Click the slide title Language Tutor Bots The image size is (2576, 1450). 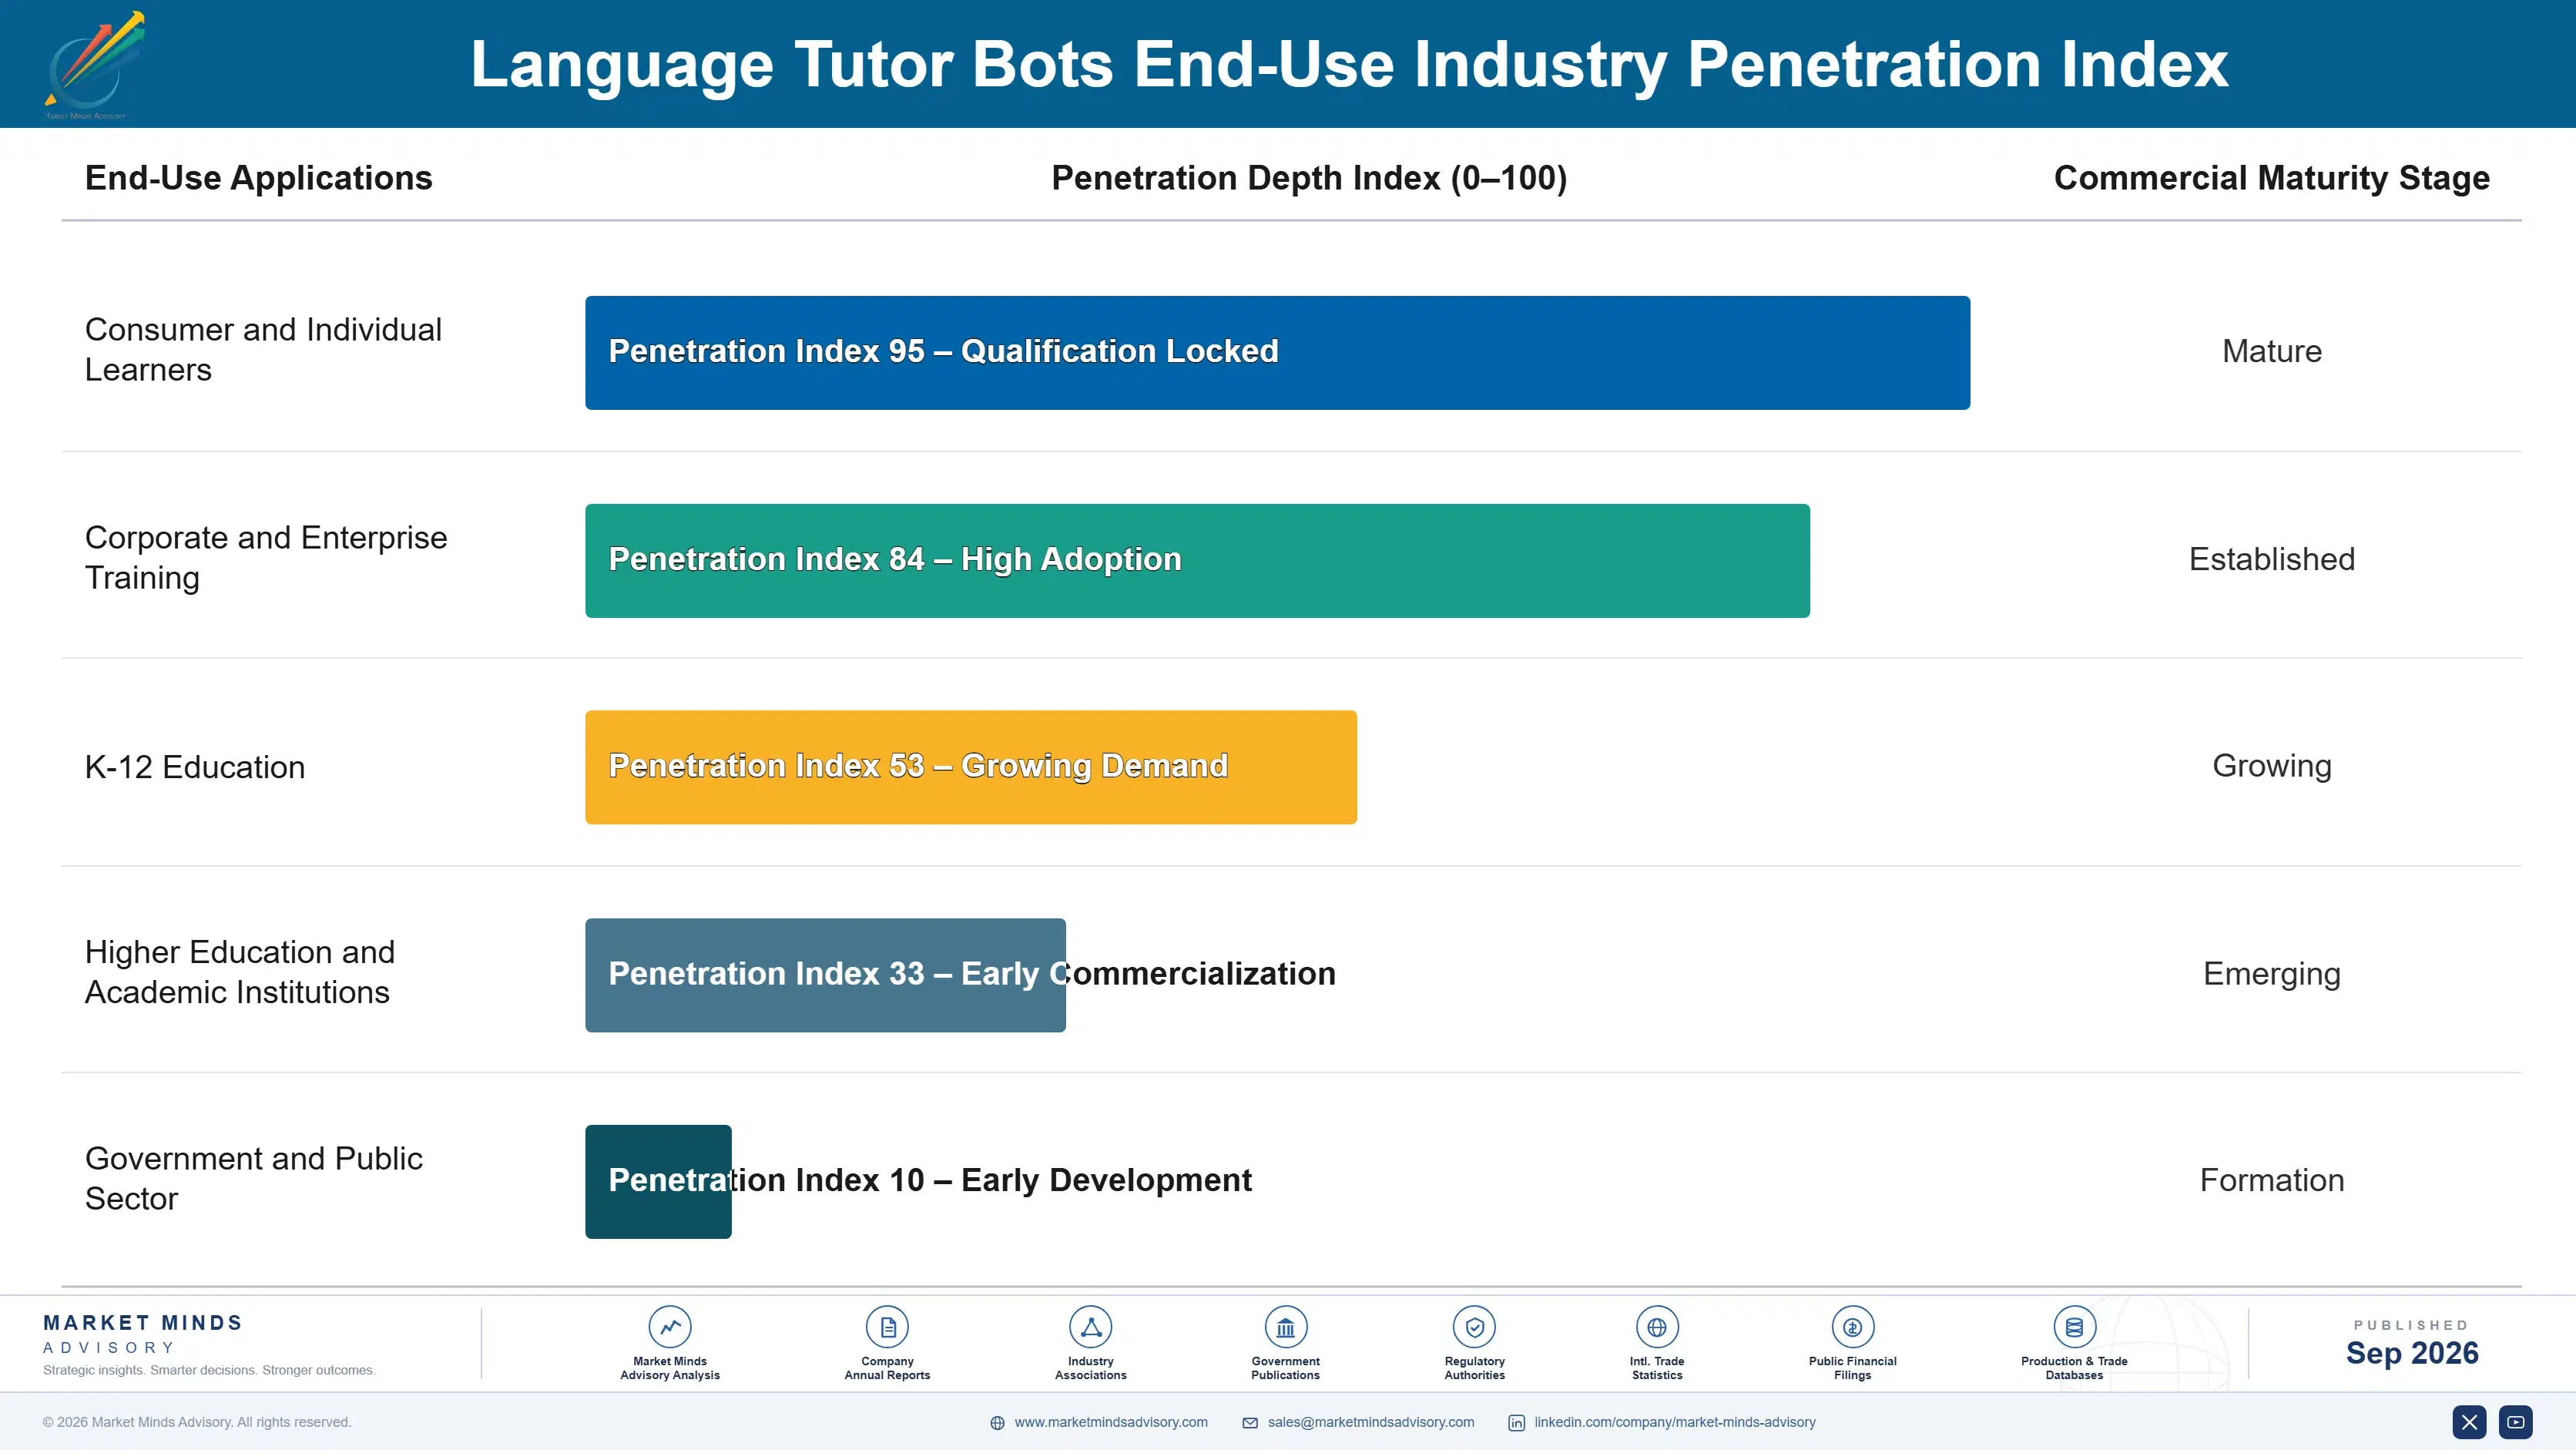click(1349, 64)
